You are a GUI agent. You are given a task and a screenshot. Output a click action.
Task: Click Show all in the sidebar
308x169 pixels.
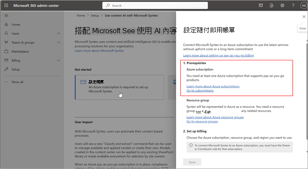(17, 82)
